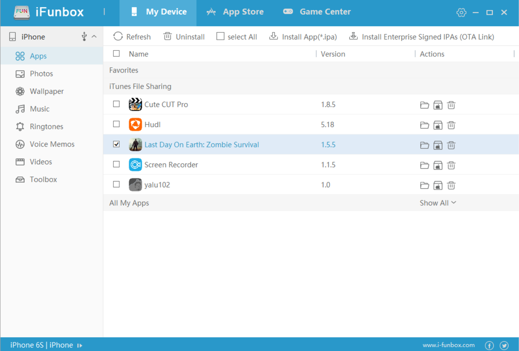Expand Show All under All My Apps
This screenshot has width=519, height=351.
tap(438, 203)
